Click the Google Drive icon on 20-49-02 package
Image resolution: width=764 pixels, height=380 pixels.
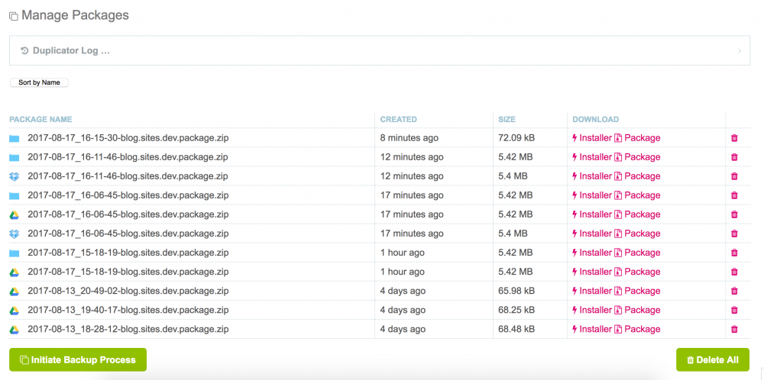tap(14, 291)
